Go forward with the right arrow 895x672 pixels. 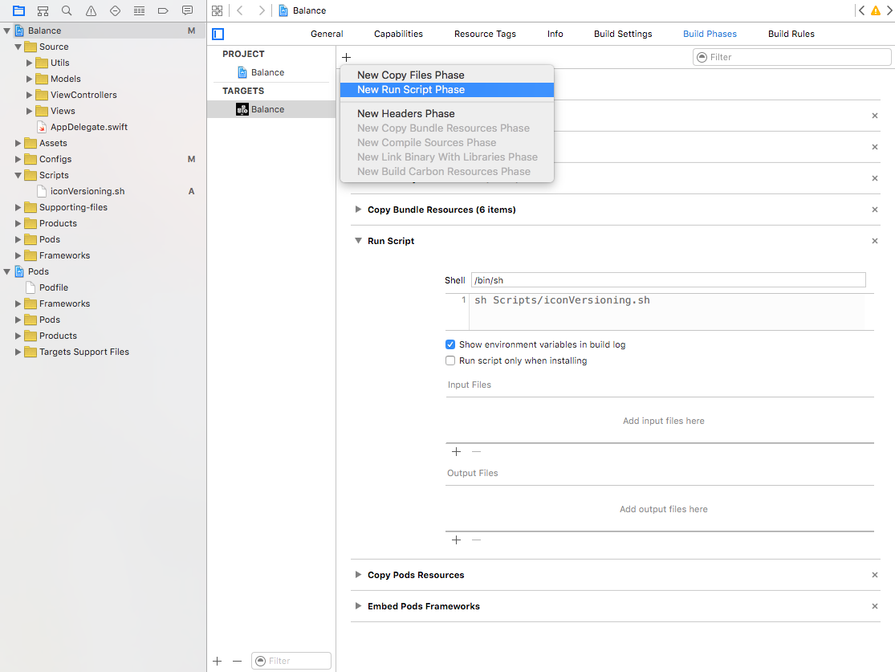click(x=262, y=10)
